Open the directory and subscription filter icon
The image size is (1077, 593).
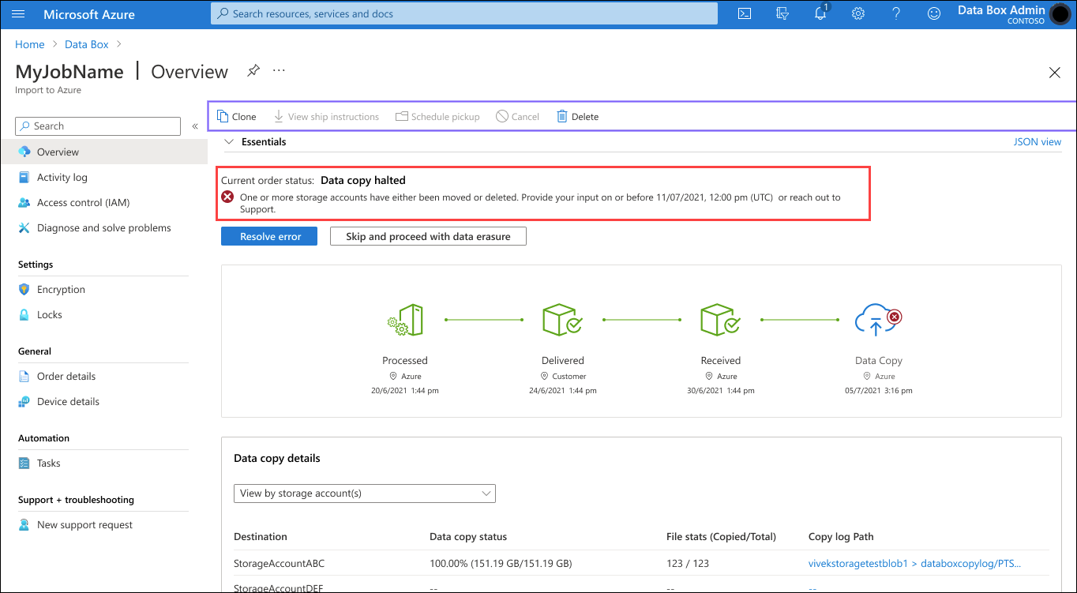(x=782, y=13)
